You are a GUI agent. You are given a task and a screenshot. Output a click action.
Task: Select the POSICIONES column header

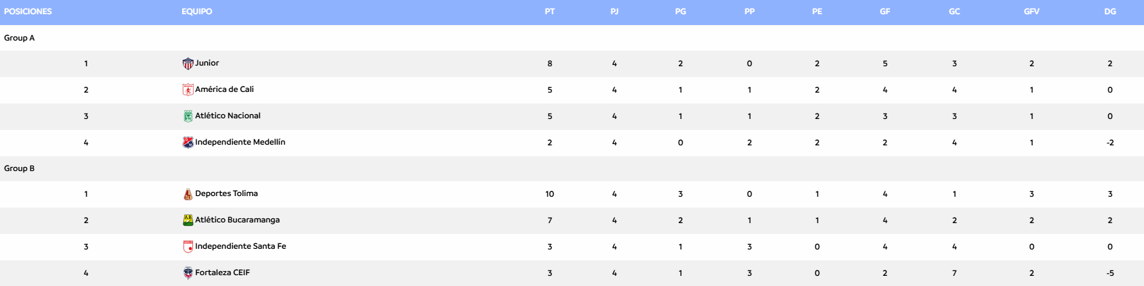(x=28, y=11)
